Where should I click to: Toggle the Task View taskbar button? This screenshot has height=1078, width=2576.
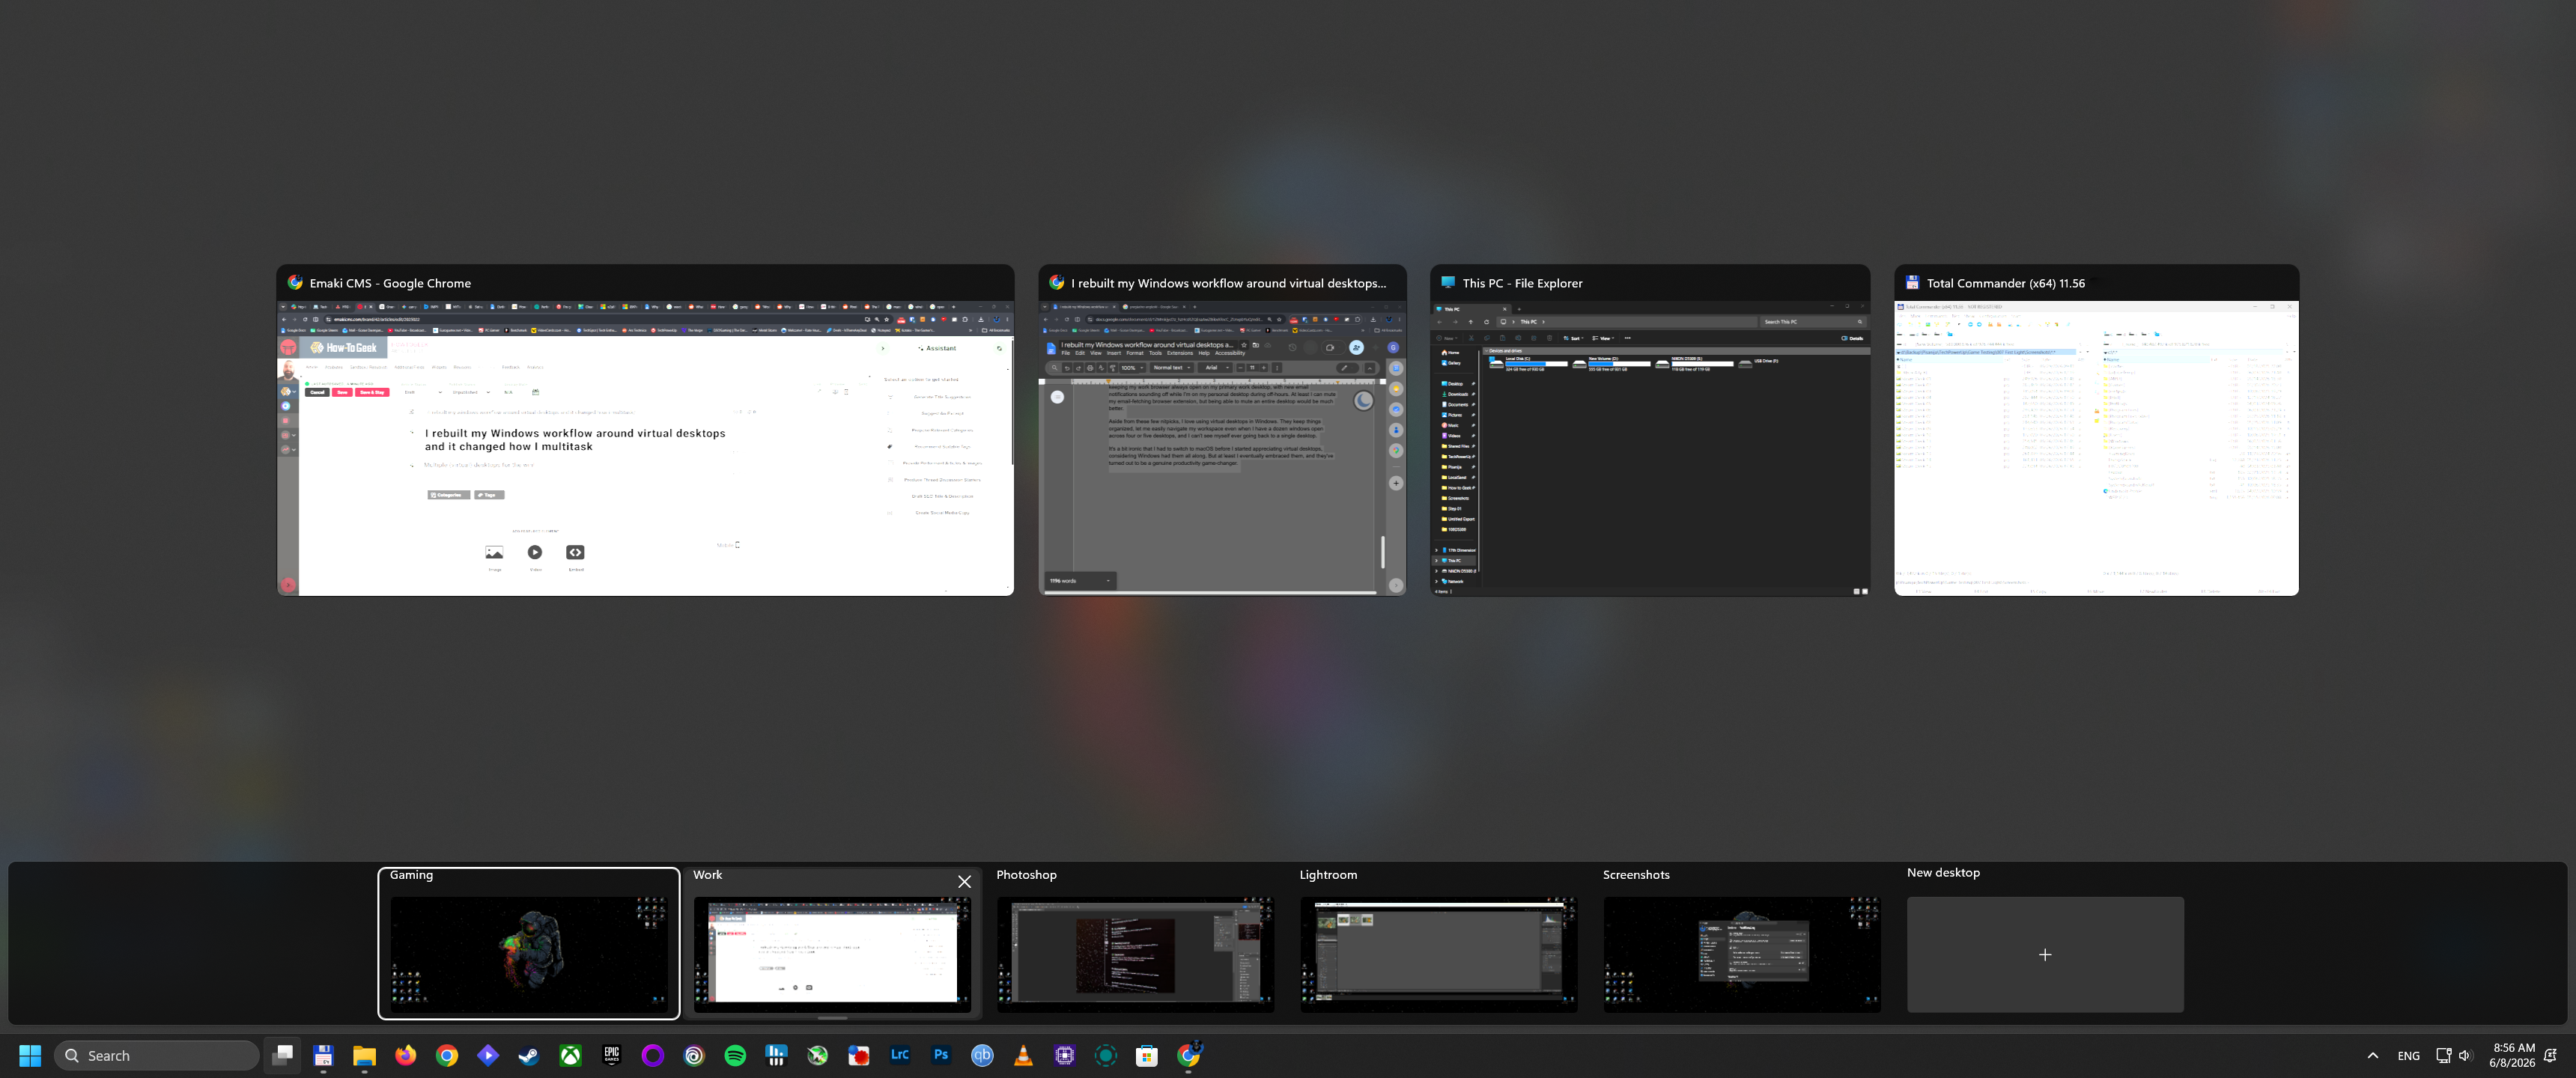click(283, 1055)
